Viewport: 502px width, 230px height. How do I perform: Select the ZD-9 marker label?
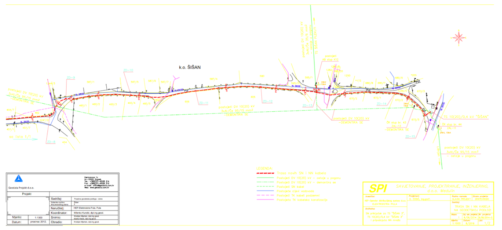click(71, 78)
